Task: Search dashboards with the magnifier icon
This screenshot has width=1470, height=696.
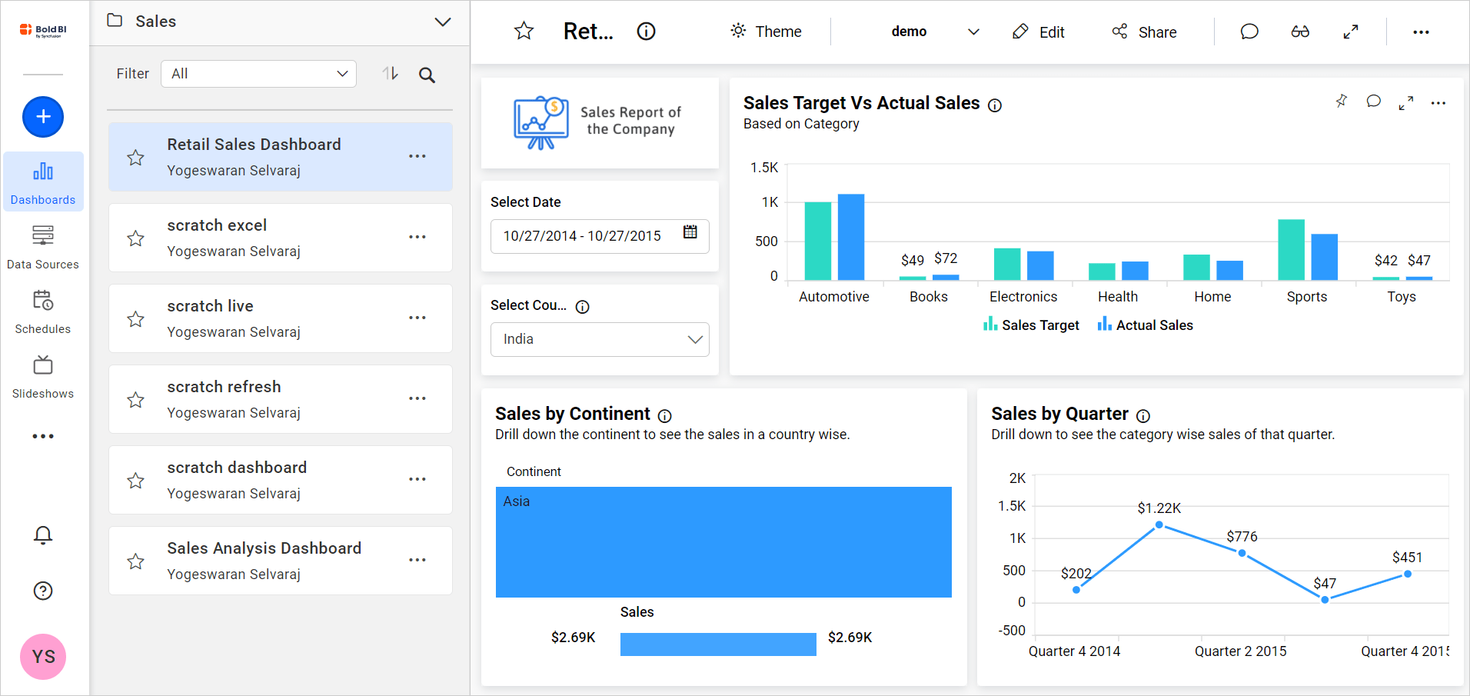Action: tap(427, 75)
